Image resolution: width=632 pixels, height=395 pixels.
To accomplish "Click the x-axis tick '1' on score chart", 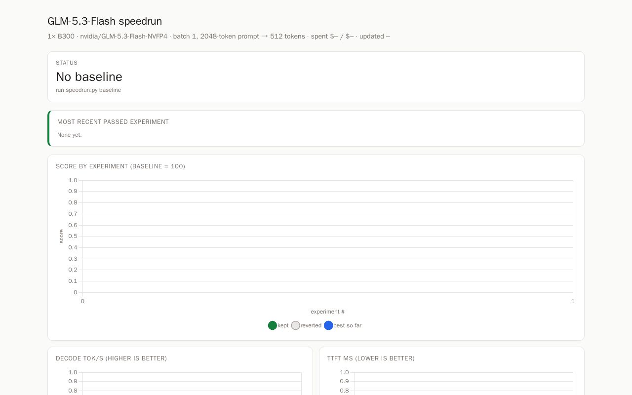I will [x=573, y=301].
